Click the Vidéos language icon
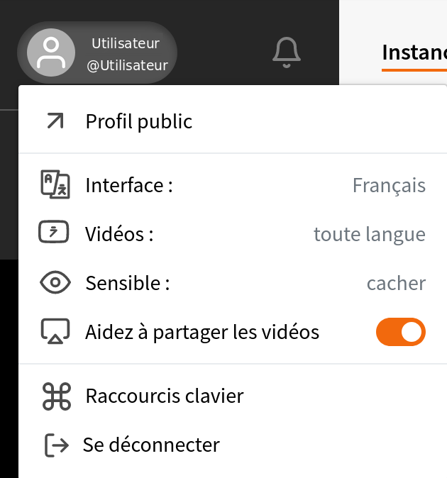 tap(55, 234)
